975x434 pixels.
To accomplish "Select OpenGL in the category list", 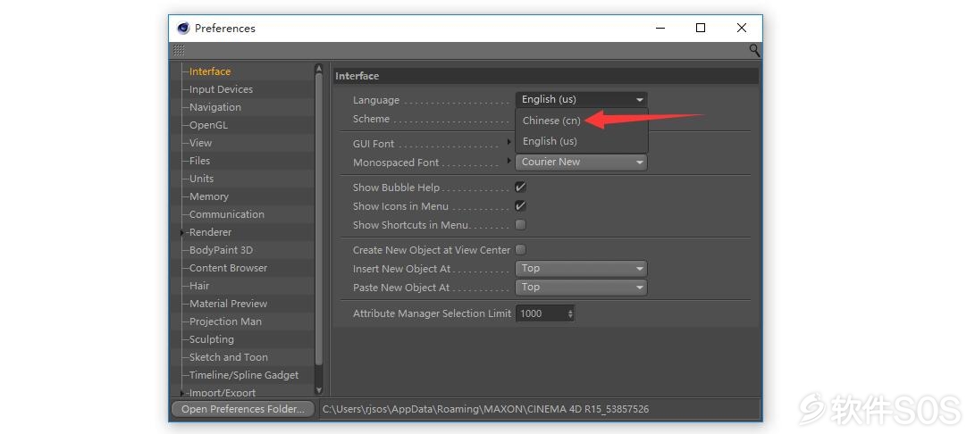I will (x=208, y=125).
